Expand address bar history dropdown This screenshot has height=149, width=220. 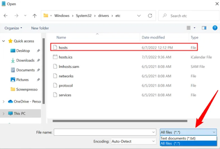139,16
